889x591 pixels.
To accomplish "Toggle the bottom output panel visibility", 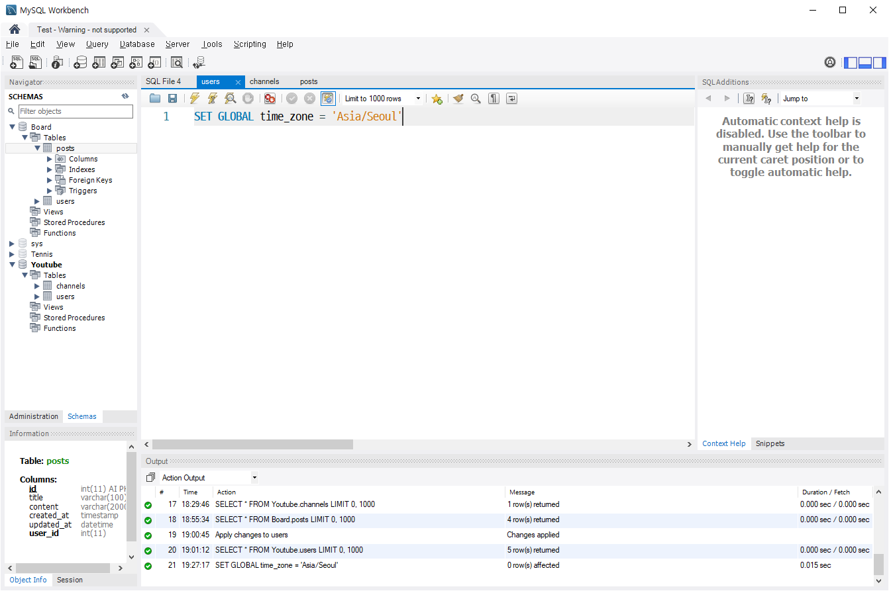I will click(864, 63).
